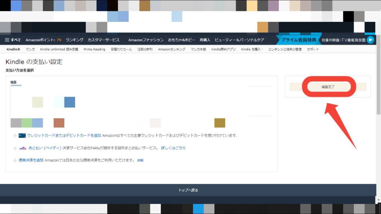Open ビューティー&パーソナルケア category
381x214 pixels.
tap(239, 40)
